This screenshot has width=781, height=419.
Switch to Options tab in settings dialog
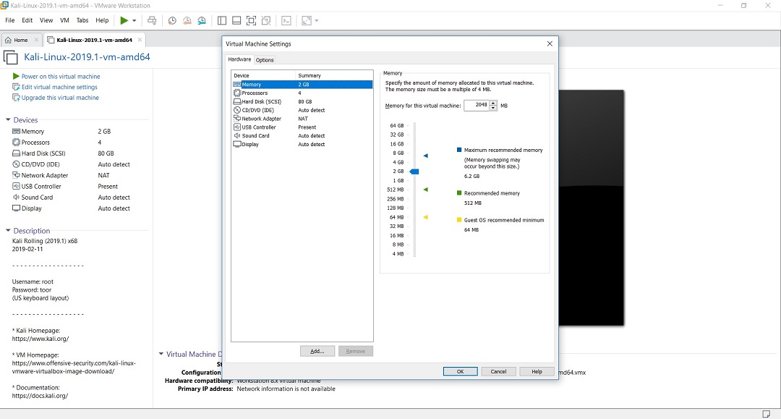tap(265, 60)
